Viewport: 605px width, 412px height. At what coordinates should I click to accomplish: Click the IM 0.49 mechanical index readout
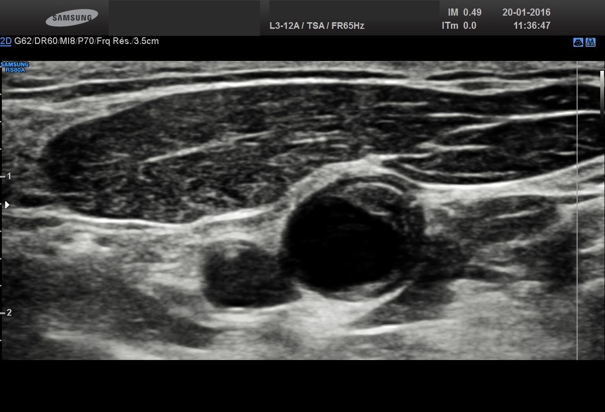click(x=465, y=13)
